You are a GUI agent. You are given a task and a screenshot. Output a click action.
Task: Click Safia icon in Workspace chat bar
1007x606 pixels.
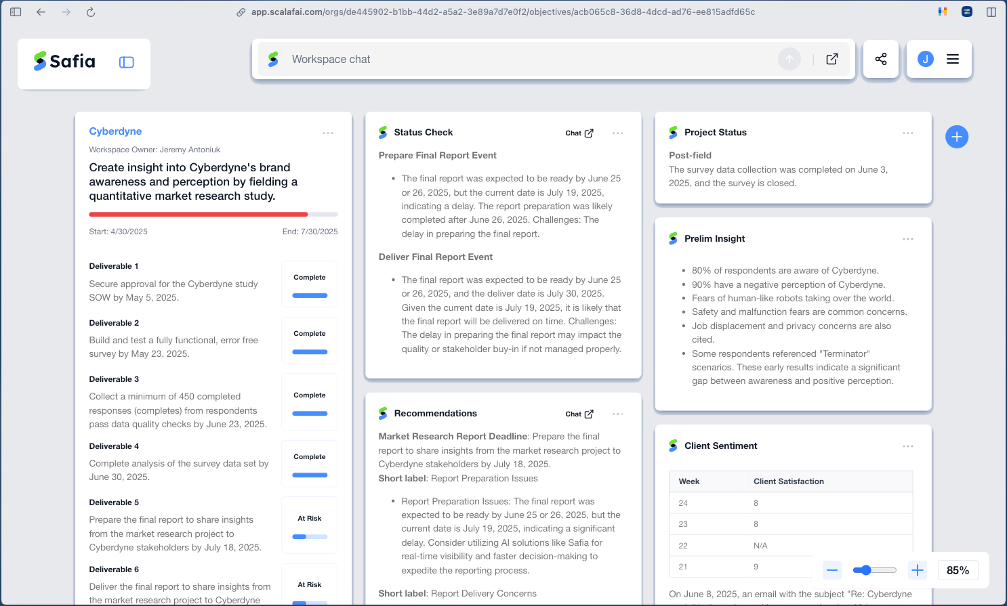point(273,60)
